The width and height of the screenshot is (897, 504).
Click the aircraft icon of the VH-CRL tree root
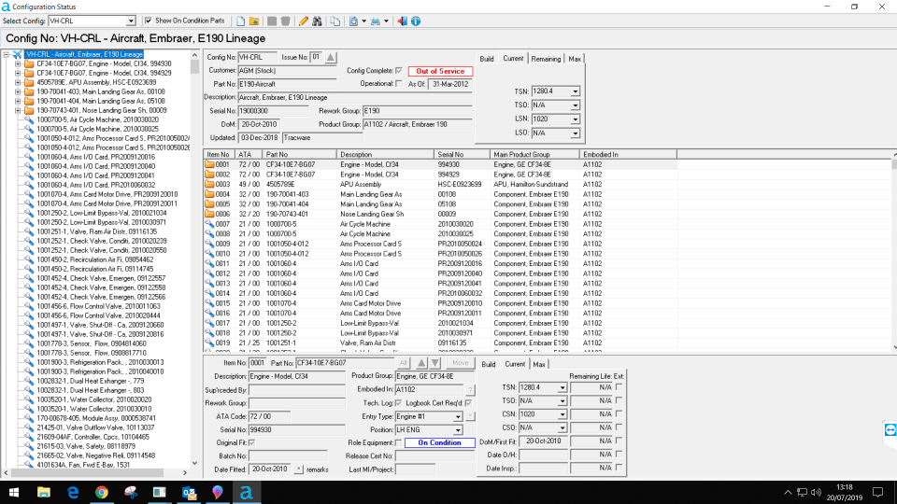tap(18, 54)
